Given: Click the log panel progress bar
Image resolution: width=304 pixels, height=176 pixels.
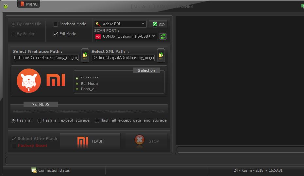Looking at the screenshot, I should pyautogui.click(x=240, y=149).
